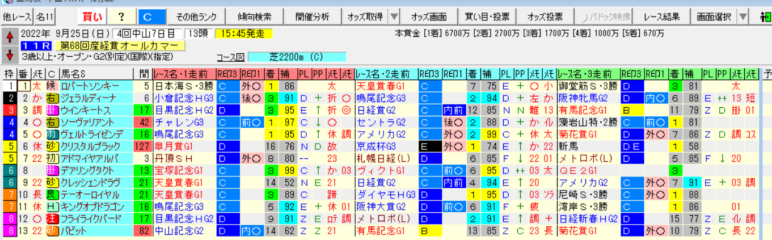Click 日本海S・3勝 in 1走前 column
The image size is (772, 240).
click(x=184, y=86)
